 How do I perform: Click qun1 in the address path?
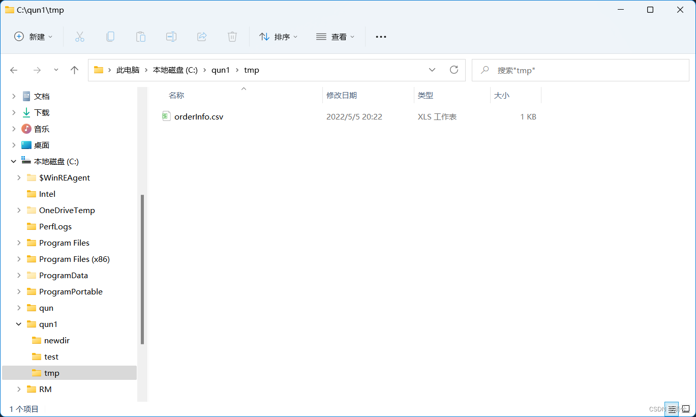pos(221,70)
